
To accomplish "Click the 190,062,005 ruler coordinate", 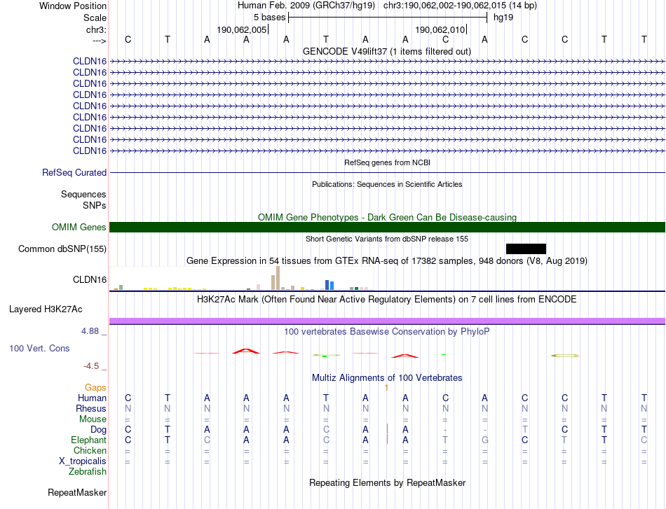I will (x=242, y=29).
